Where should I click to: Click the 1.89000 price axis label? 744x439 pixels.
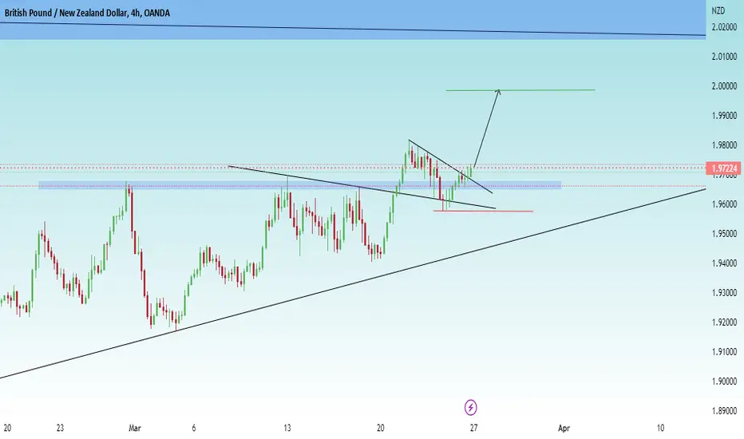point(724,411)
